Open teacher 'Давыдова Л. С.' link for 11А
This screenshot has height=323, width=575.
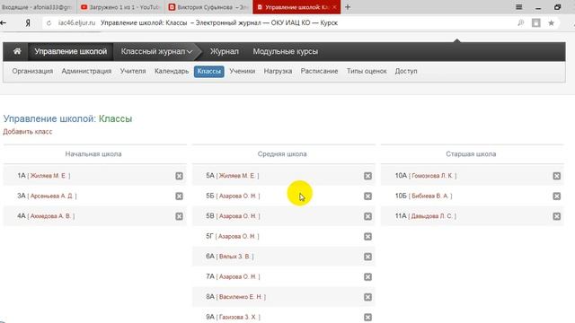click(432, 216)
